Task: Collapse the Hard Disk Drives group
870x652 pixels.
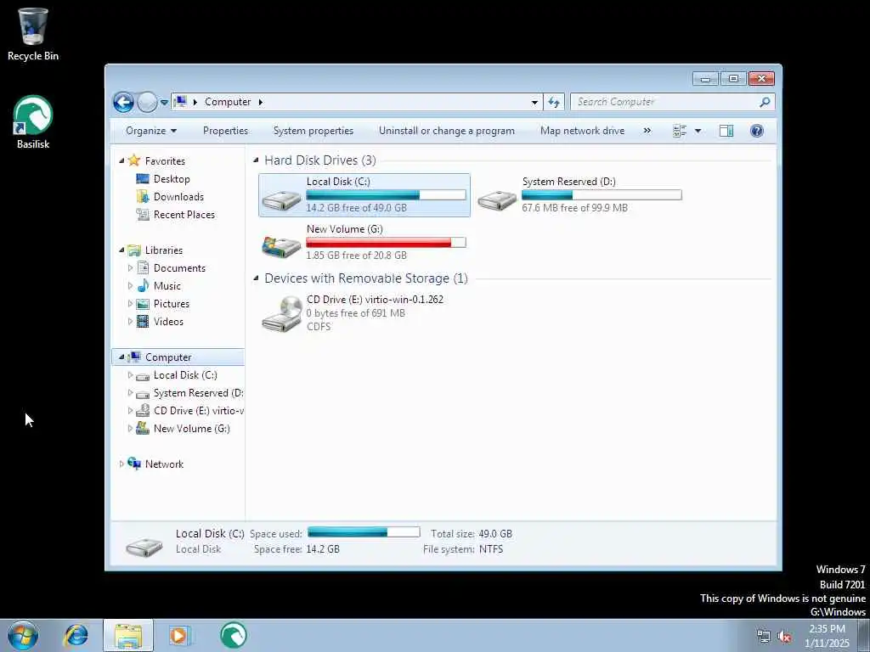Action: 256,160
